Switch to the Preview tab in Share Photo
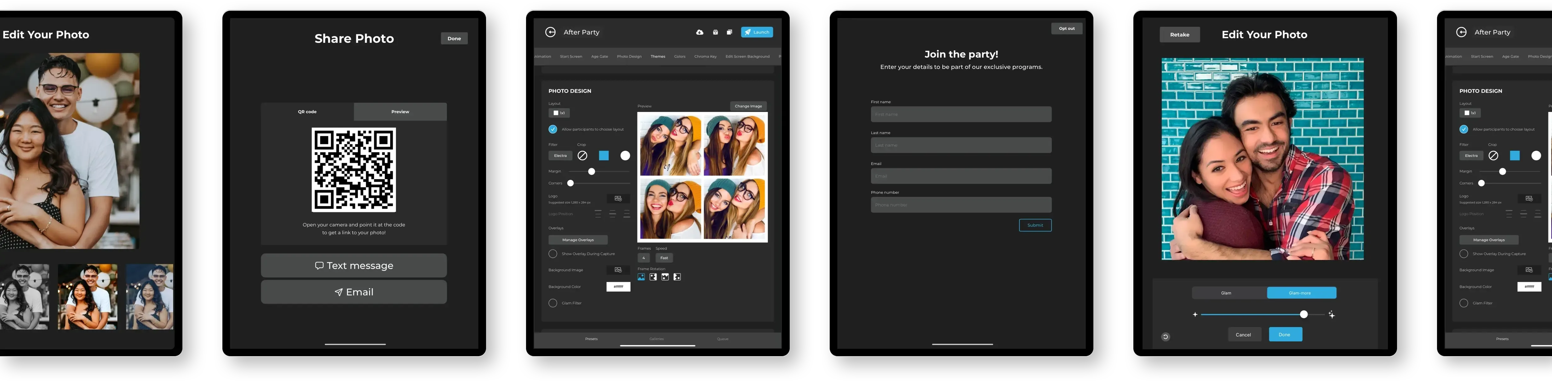Screen dimensions: 1552x382 click(400, 112)
